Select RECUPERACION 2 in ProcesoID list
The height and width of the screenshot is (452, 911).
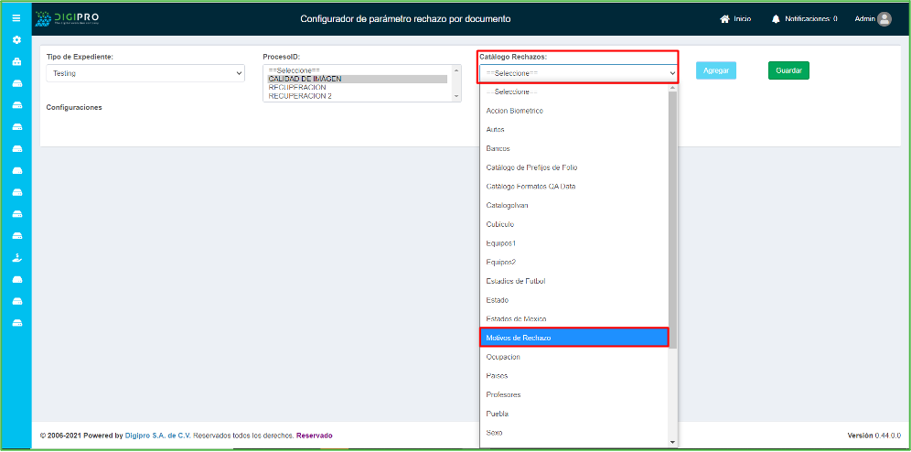click(300, 96)
